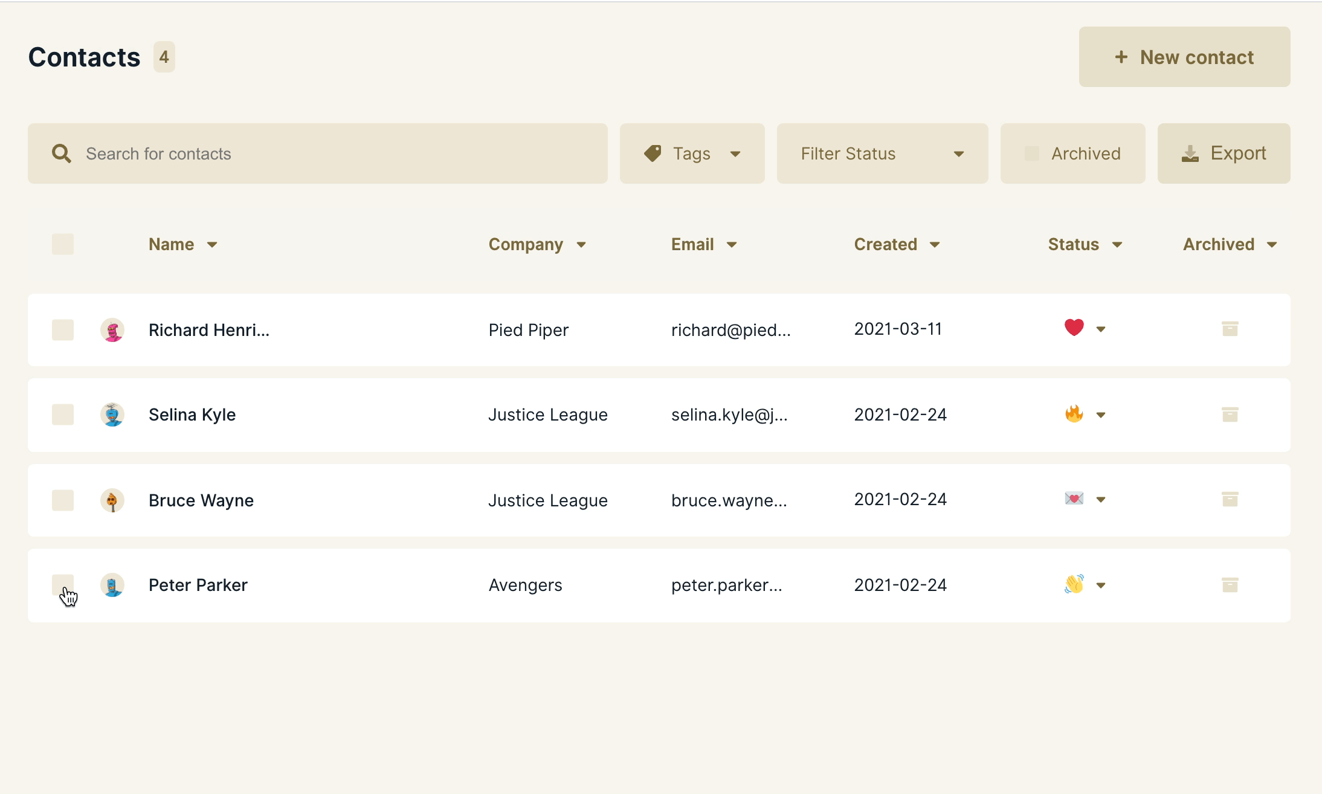
Task: Toggle the Archived filter checkbox
Action: click(x=1032, y=153)
